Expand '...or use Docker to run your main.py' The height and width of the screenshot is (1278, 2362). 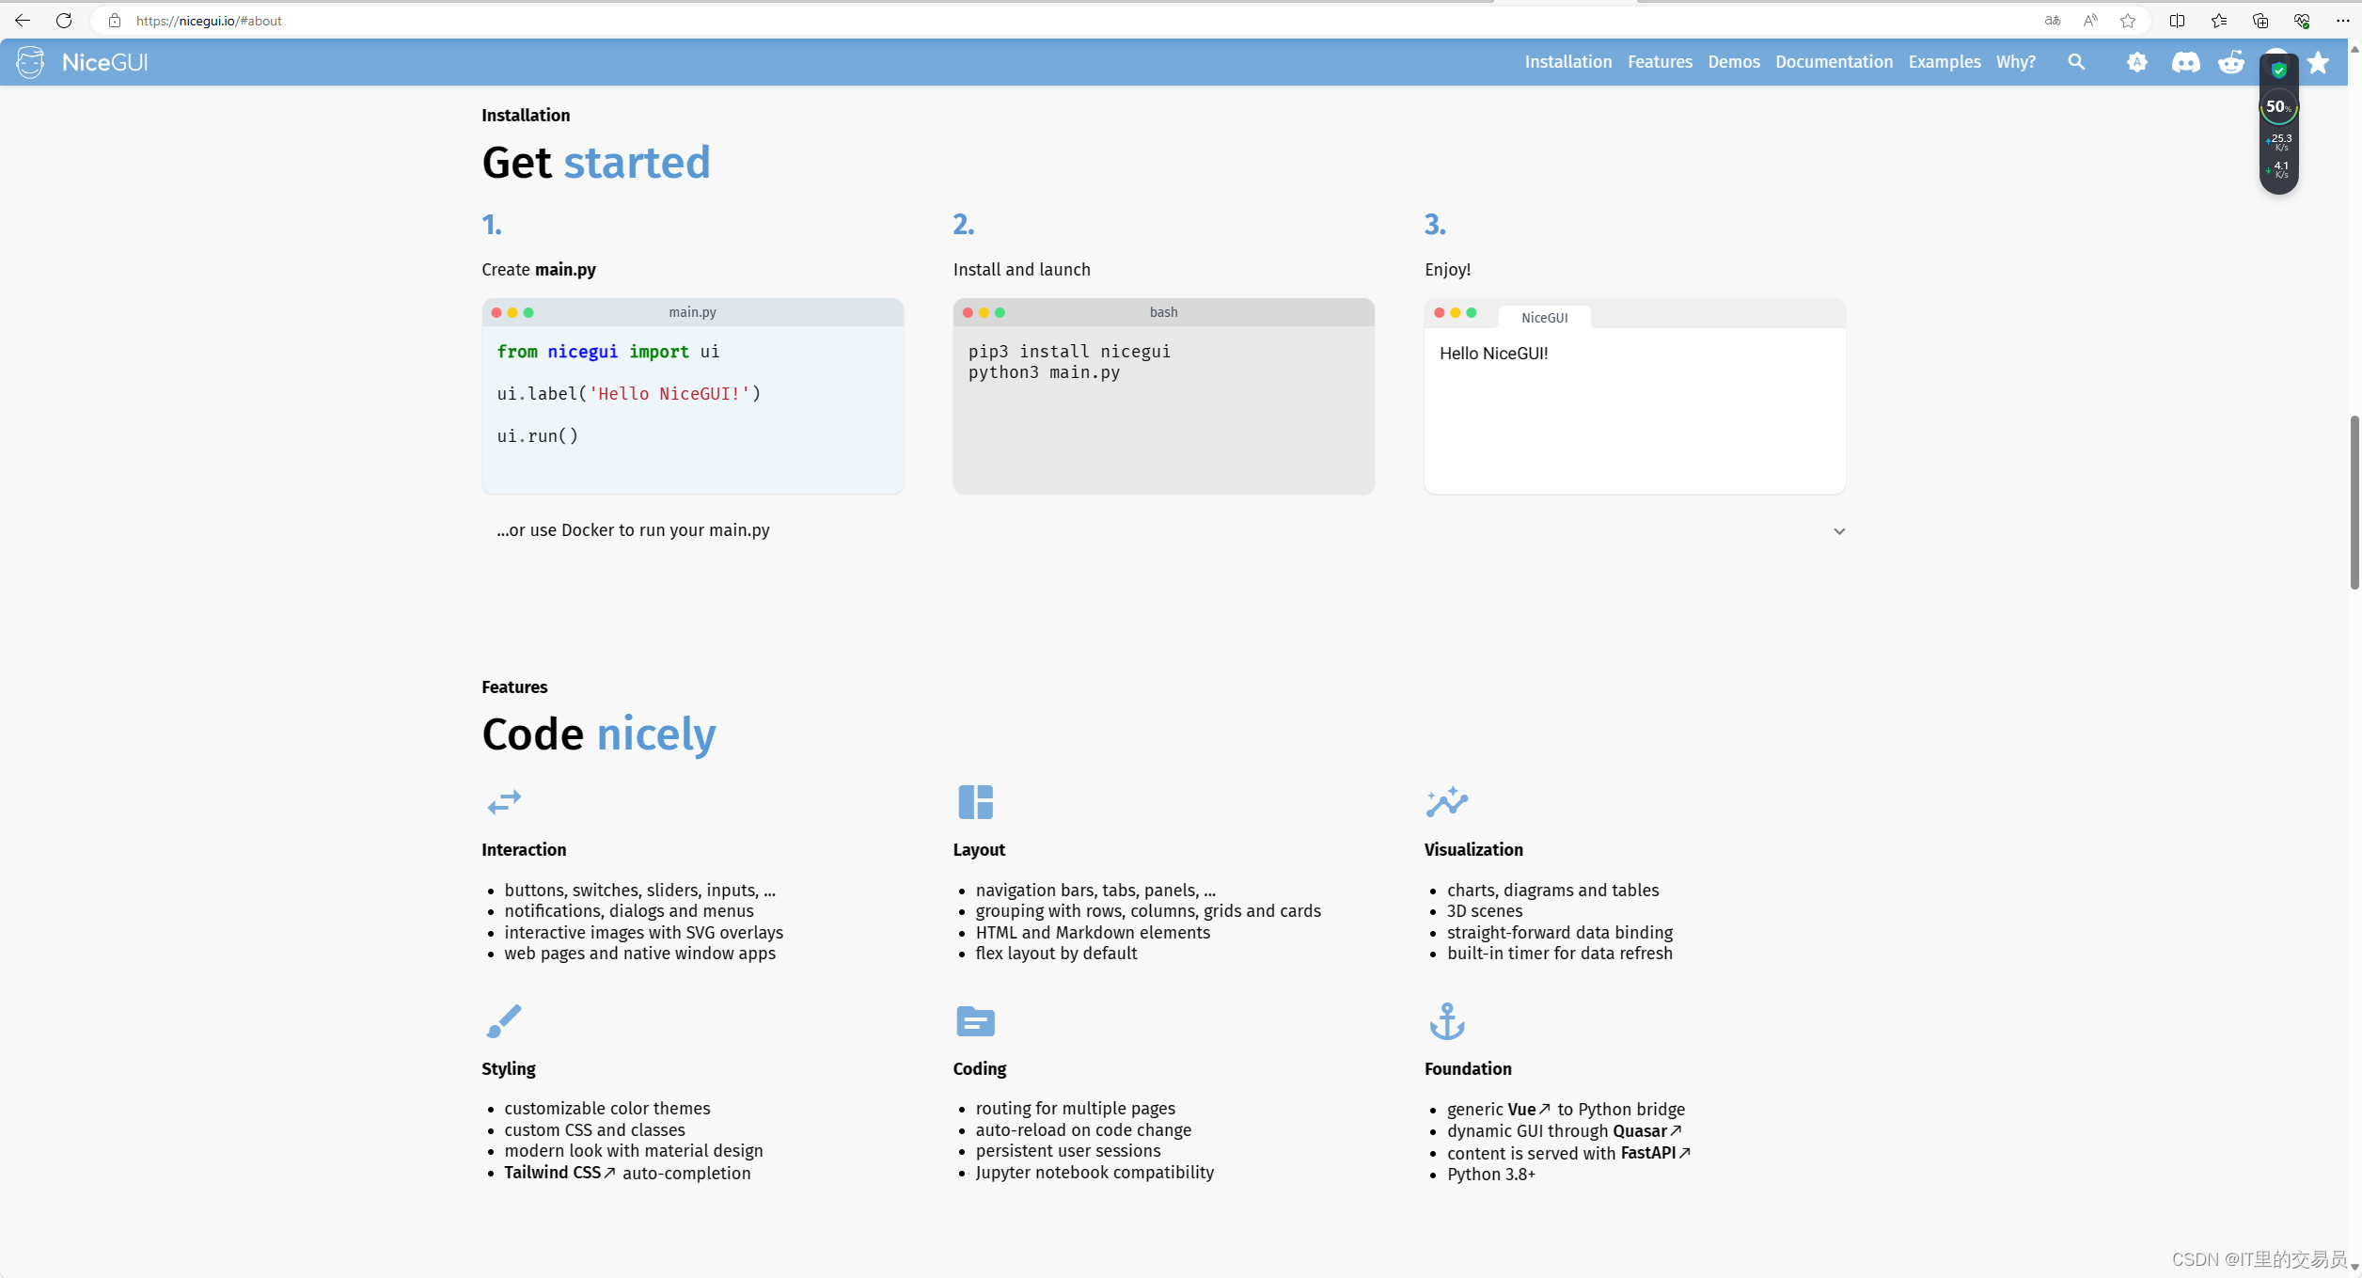tap(633, 530)
